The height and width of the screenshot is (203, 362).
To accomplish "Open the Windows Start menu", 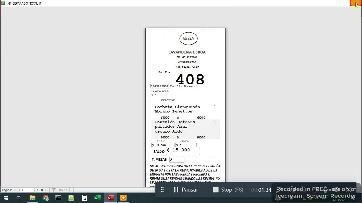I will click(6, 198).
